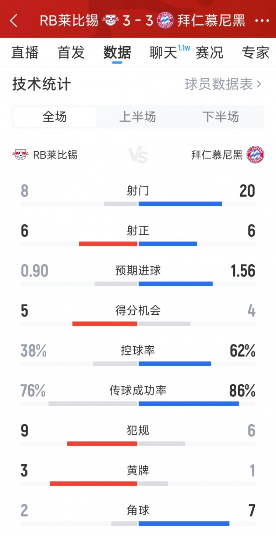Switch stats to 上半场 first half
This screenshot has height=536, width=276.
(138, 117)
